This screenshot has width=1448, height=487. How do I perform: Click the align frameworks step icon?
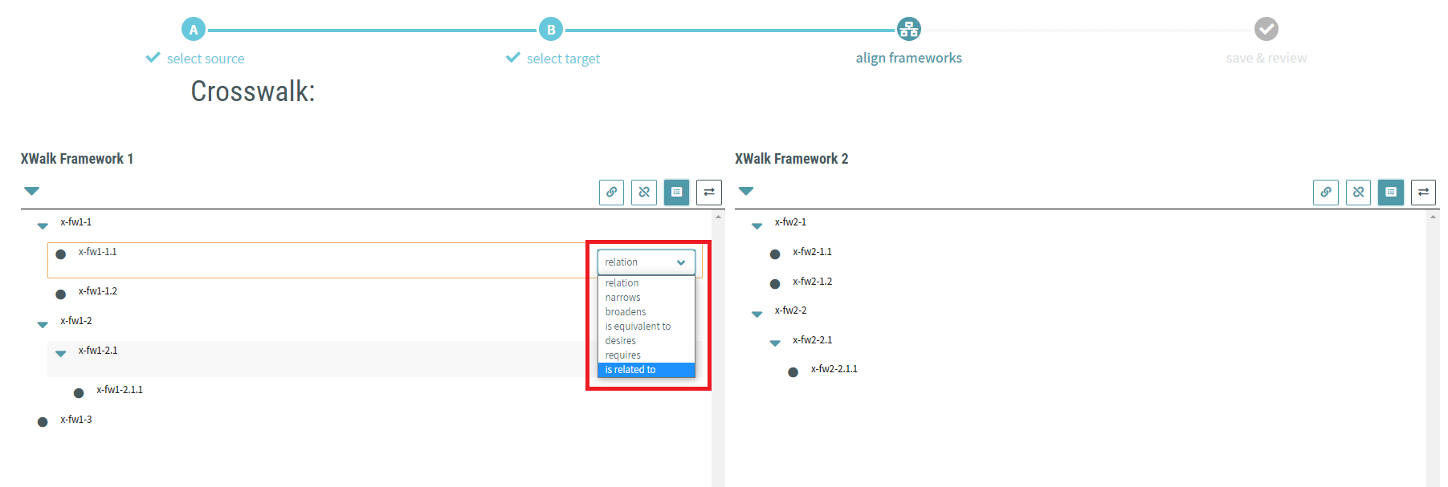pyautogui.click(x=908, y=30)
